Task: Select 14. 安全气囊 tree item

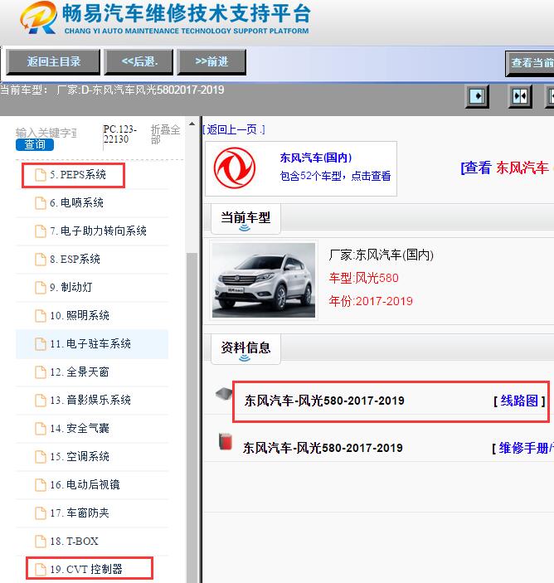Action: (x=80, y=429)
